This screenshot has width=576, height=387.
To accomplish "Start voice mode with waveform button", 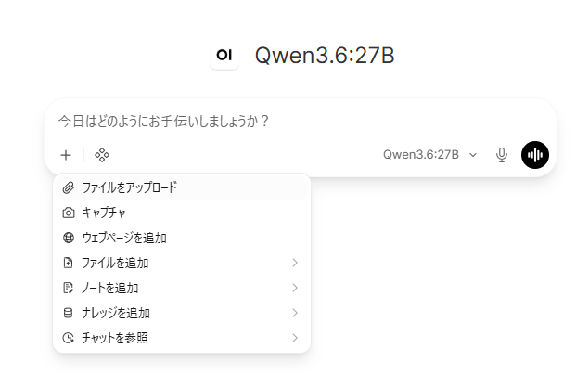I will point(535,155).
